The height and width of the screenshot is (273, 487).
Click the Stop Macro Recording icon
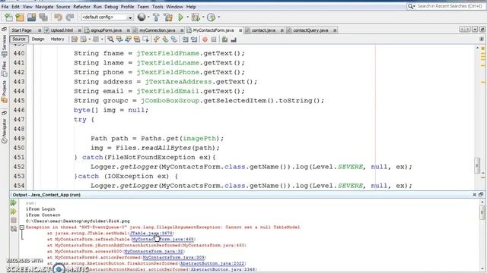pos(214,39)
